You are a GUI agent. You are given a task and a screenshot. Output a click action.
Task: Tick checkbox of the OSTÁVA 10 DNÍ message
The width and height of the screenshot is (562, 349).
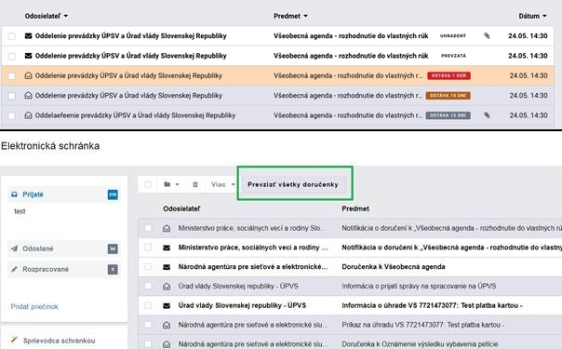(12, 96)
